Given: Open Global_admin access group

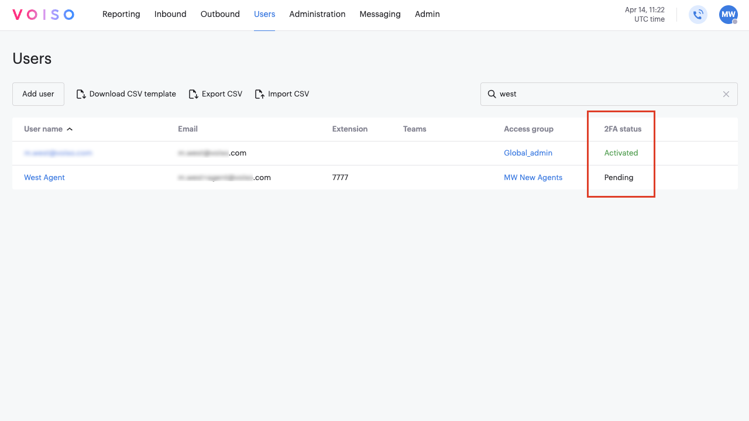Looking at the screenshot, I should pos(528,153).
